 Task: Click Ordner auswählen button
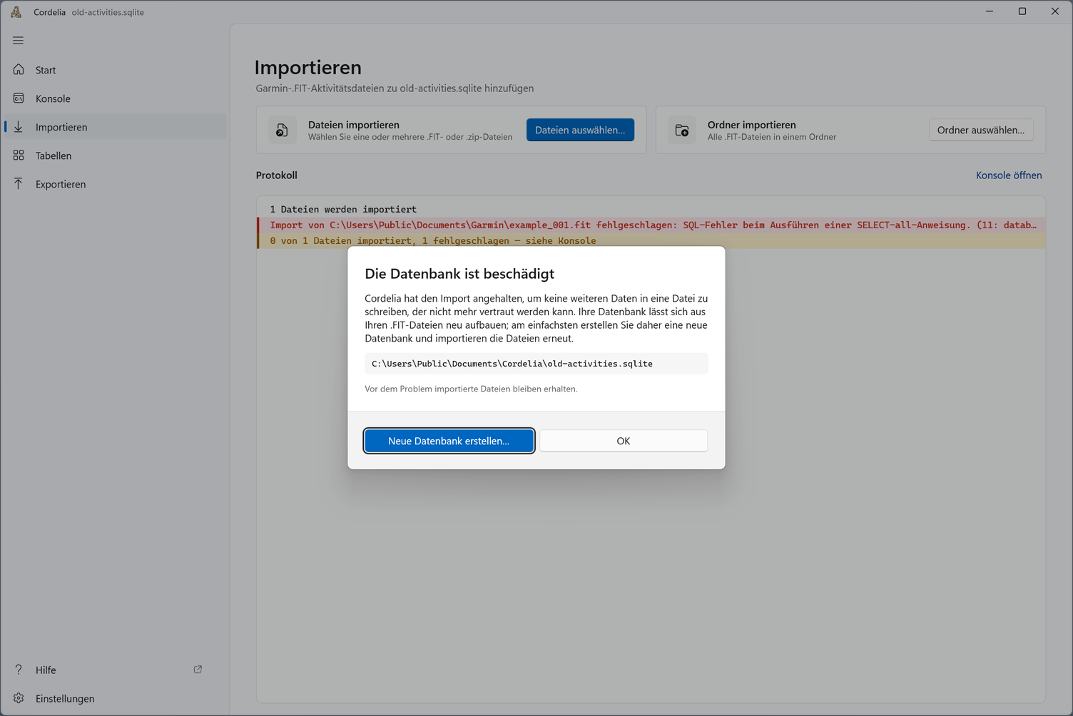tap(981, 130)
